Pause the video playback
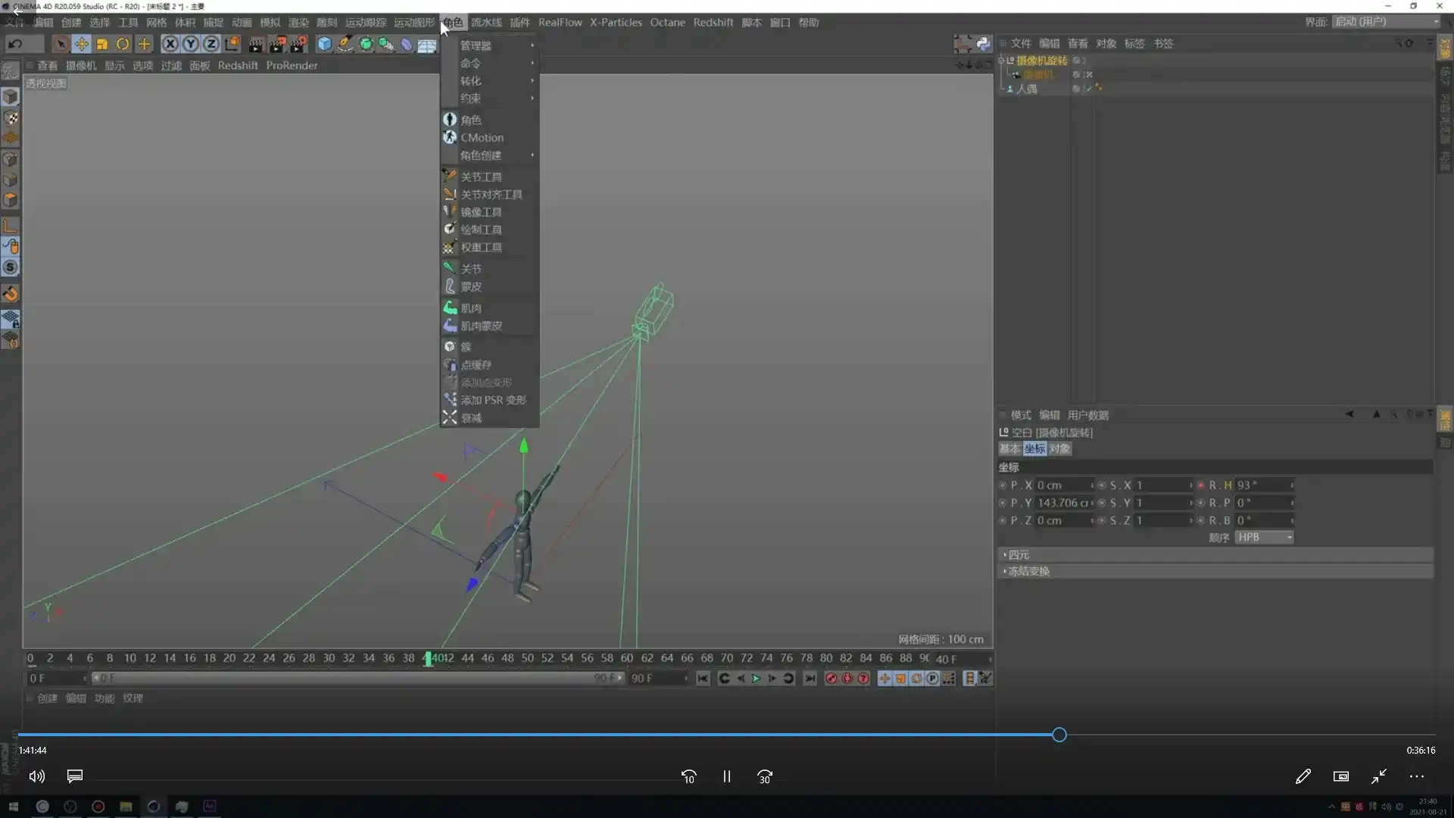This screenshot has width=1454, height=818. tap(726, 776)
